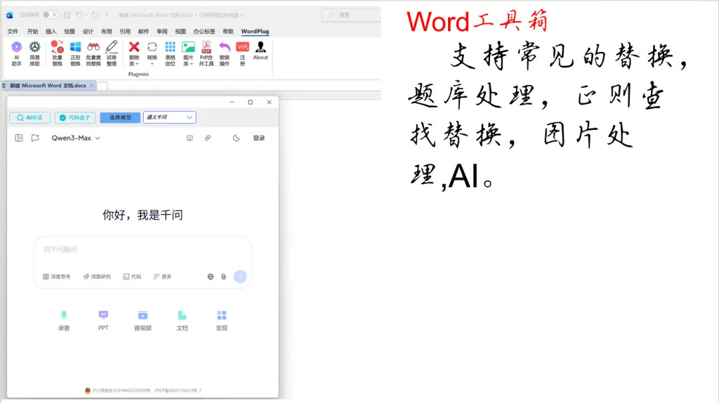719x403 pixels.
Task: Toggle 深度思考 deep thinking mode
Action: click(x=57, y=277)
